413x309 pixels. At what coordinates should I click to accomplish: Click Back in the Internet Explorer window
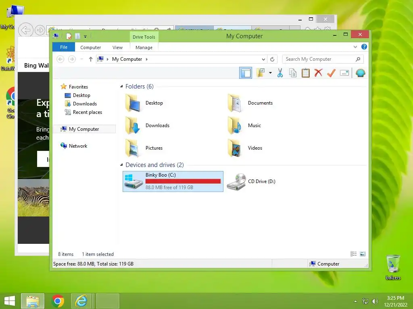point(25,30)
